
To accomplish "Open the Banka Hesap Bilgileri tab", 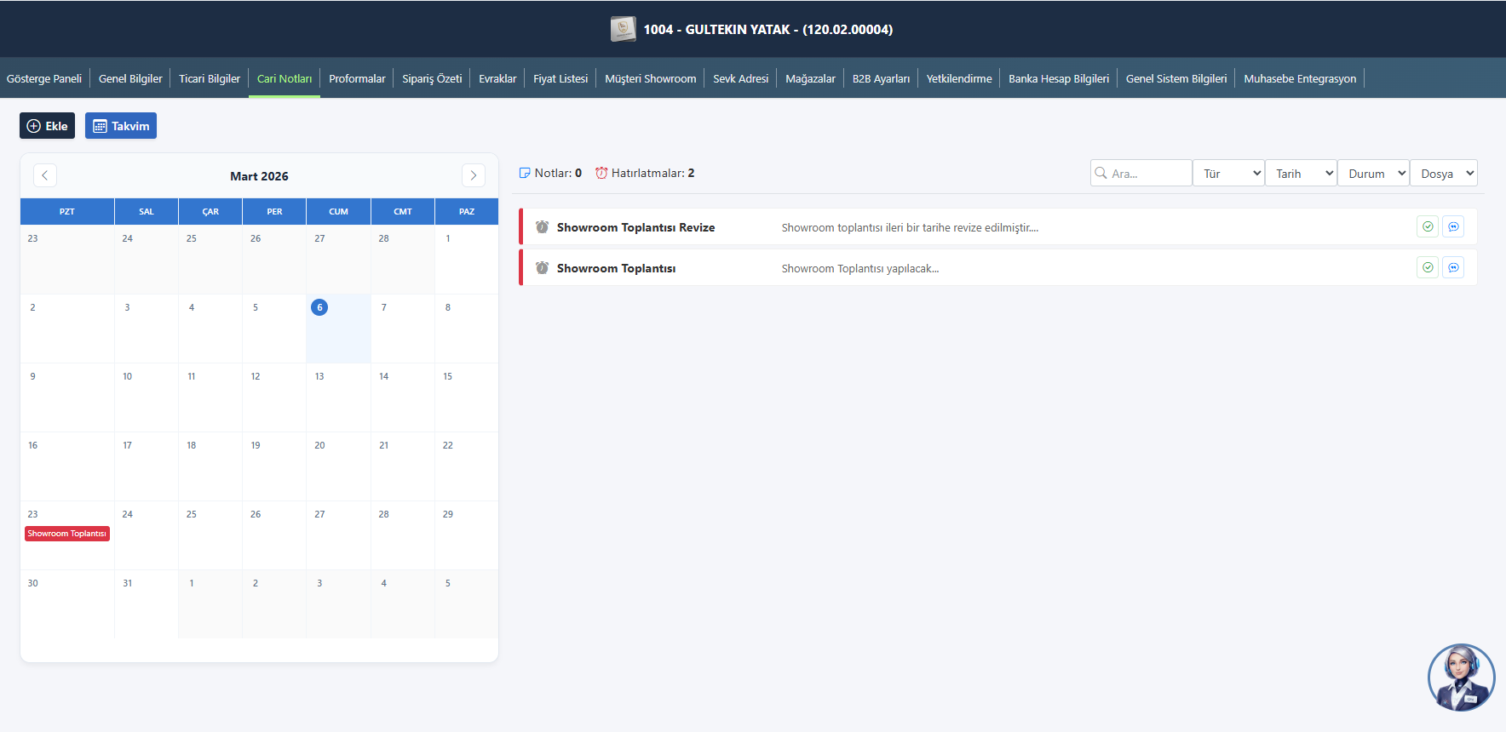I will coord(1058,78).
